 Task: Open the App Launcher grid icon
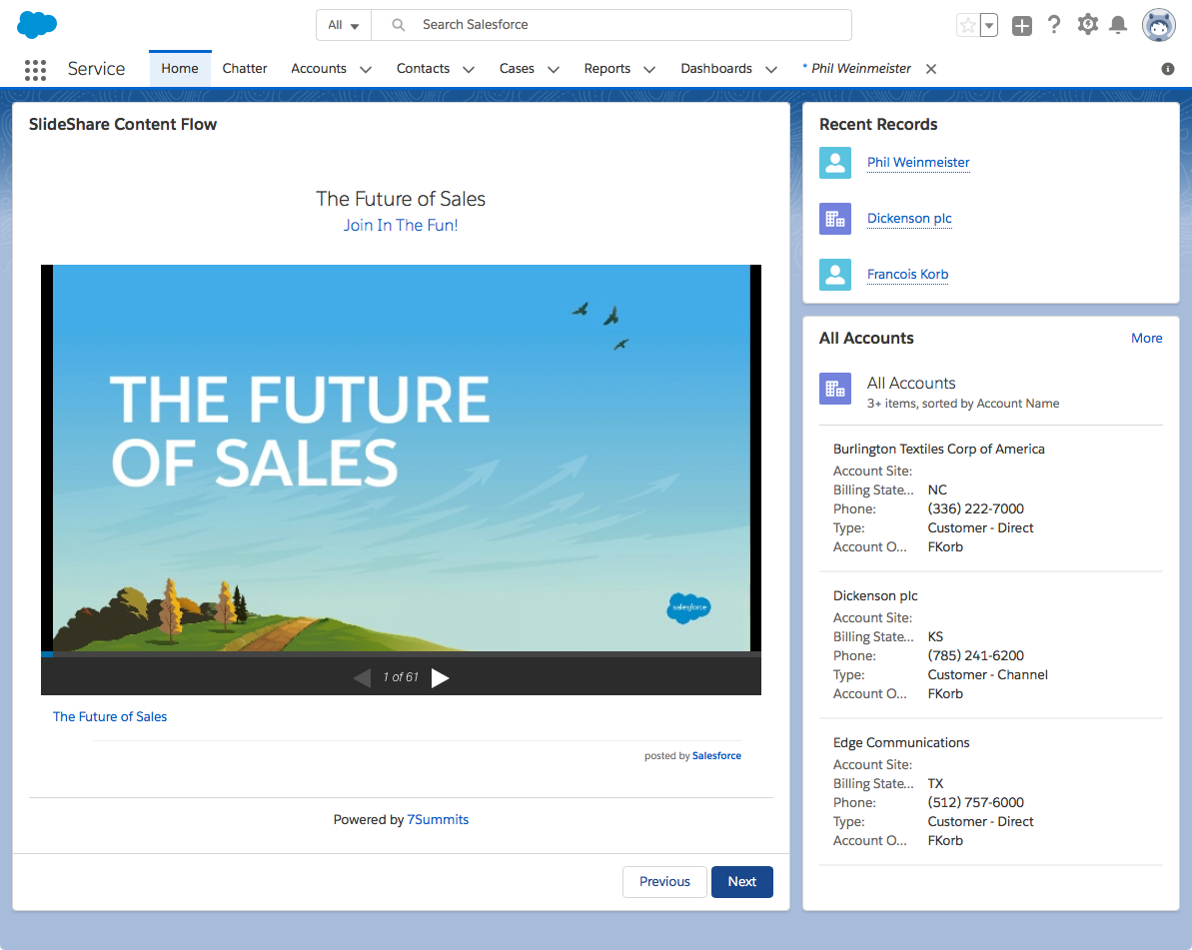(35, 70)
